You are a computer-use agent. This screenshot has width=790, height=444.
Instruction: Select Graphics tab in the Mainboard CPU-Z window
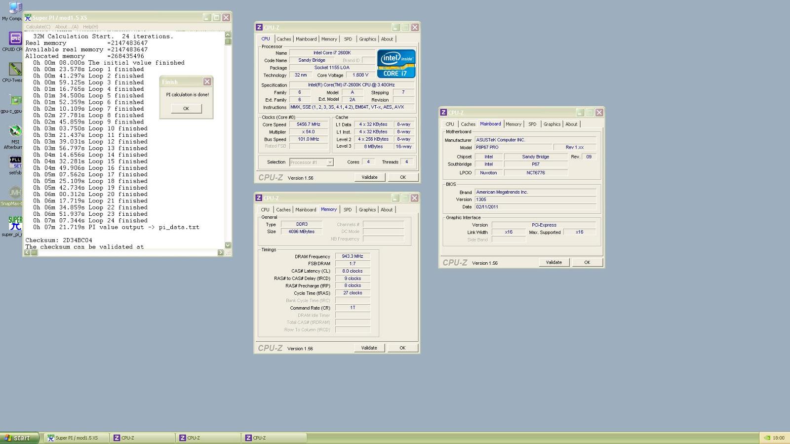tap(552, 124)
